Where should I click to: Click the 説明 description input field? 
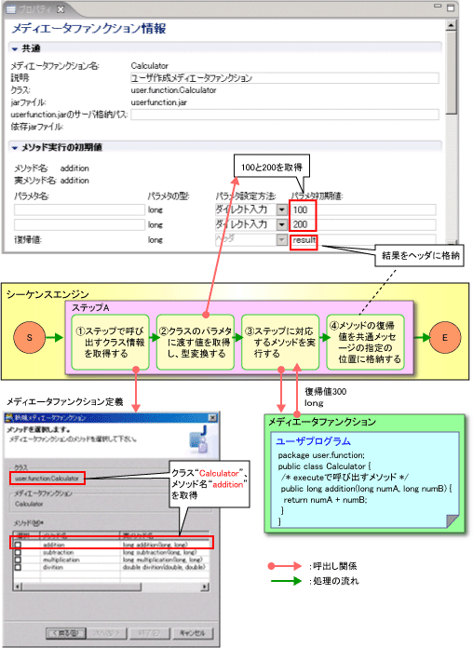click(x=285, y=78)
